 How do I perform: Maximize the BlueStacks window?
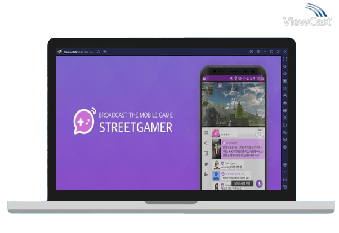[x=271, y=52]
